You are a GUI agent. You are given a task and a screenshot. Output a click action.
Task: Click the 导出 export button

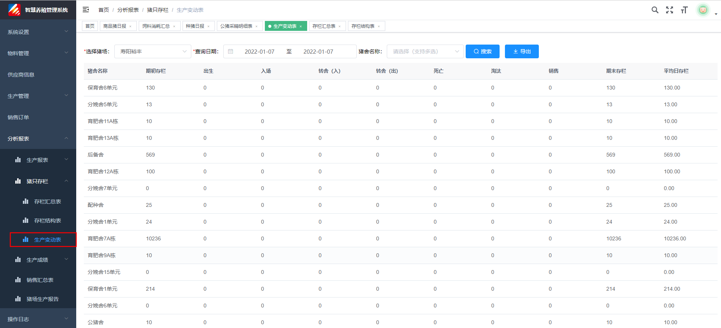point(522,51)
